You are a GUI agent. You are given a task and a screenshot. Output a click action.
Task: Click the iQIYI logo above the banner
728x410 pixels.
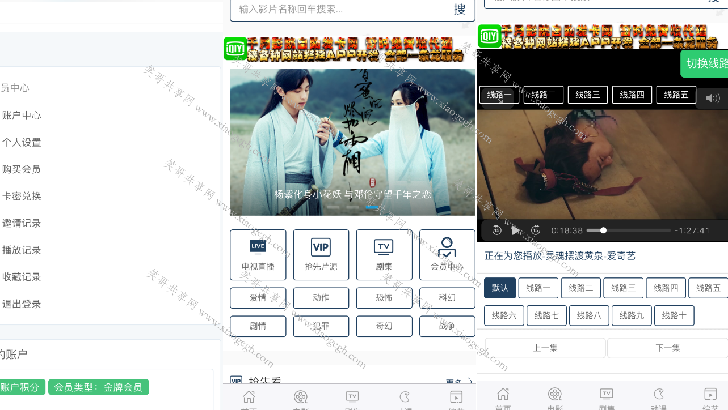point(235,49)
